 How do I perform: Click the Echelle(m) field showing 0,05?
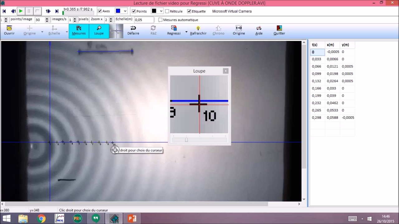click(x=144, y=20)
